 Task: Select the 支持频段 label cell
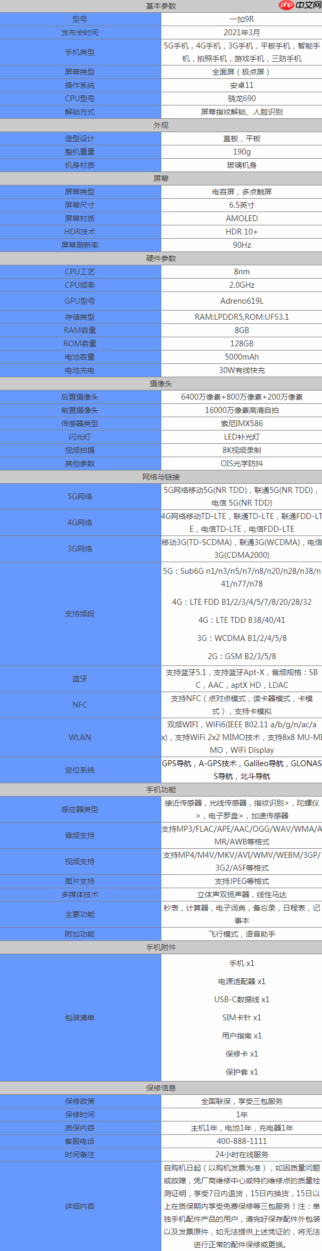pos(80,614)
